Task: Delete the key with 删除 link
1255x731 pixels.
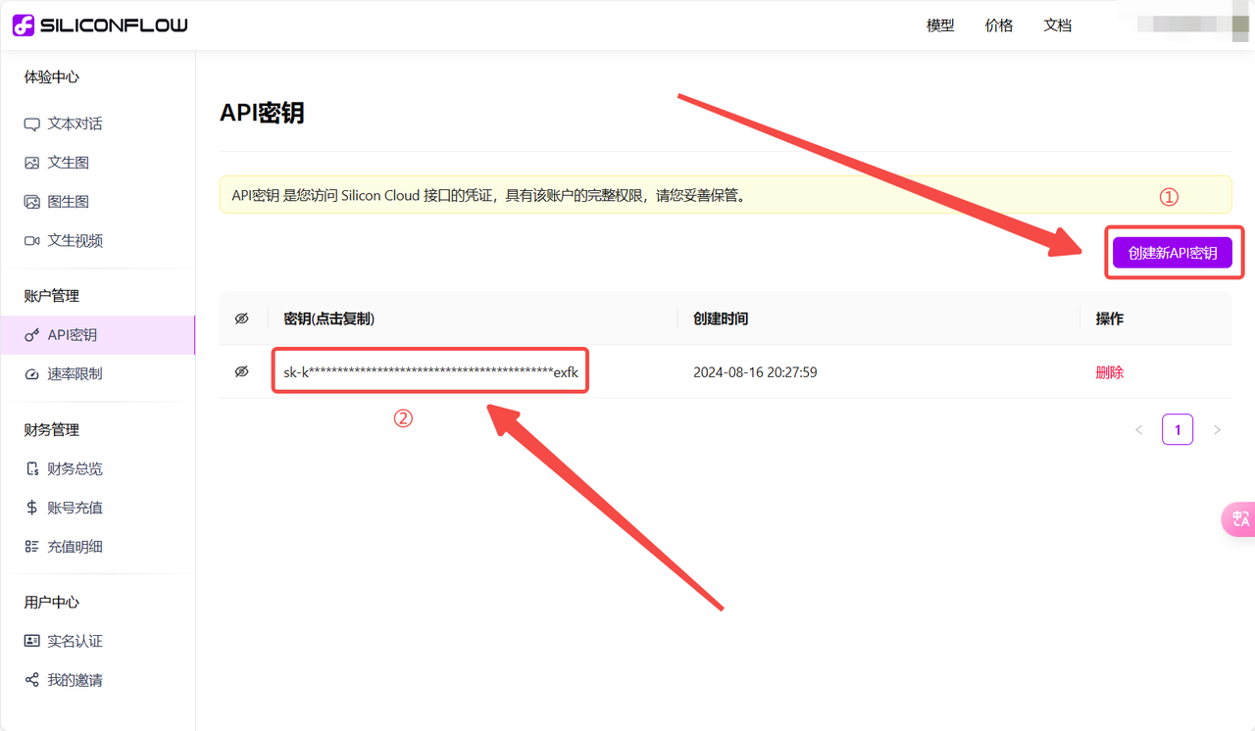Action: (x=1110, y=372)
